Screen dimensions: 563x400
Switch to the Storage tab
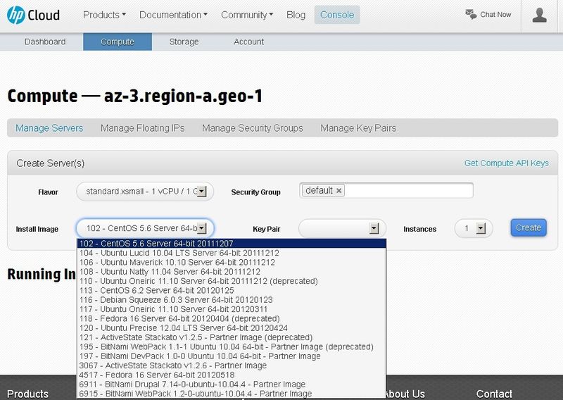[x=184, y=42]
